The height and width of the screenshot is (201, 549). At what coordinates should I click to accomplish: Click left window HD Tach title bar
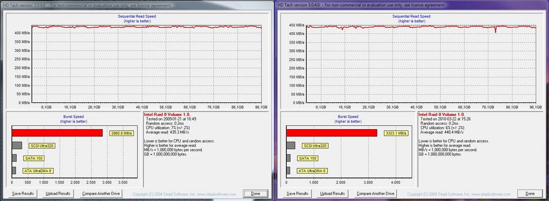click(137, 5)
